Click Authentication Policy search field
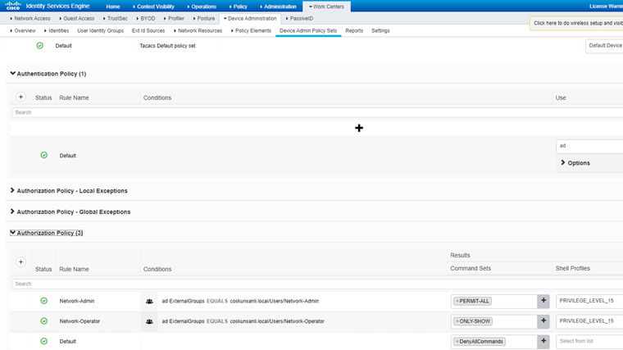623x350 pixels. pyautogui.click(x=317, y=112)
